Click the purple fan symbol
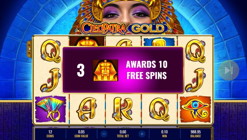This screenshot has width=247, height=140. point(50,109)
